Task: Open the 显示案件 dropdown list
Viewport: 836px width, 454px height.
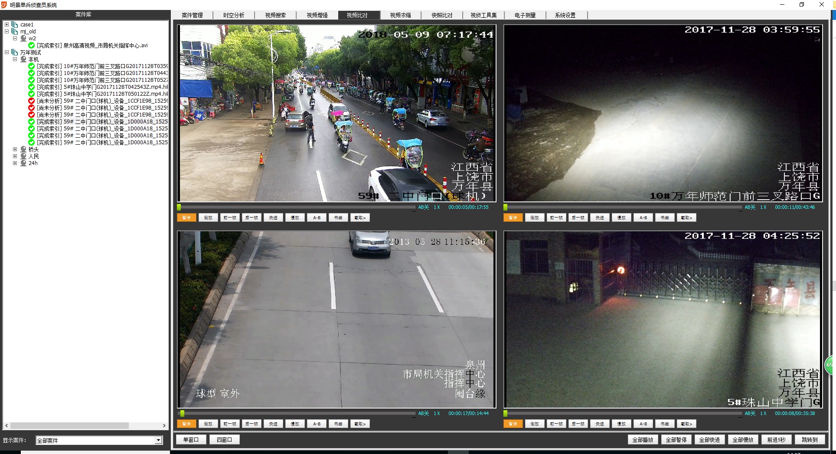Action: click(x=158, y=440)
